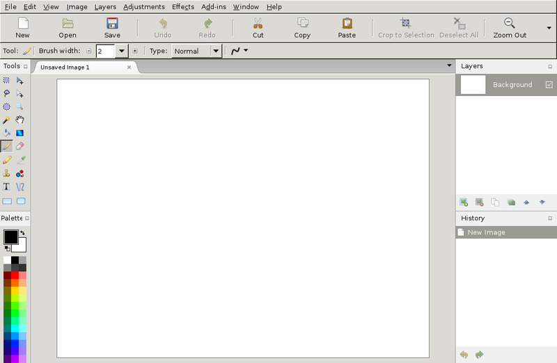Click the Save button

pyautogui.click(x=112, y=28)
